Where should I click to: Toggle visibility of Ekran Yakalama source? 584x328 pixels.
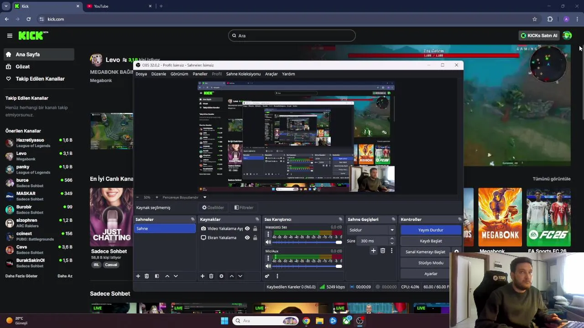click(247, 238)
